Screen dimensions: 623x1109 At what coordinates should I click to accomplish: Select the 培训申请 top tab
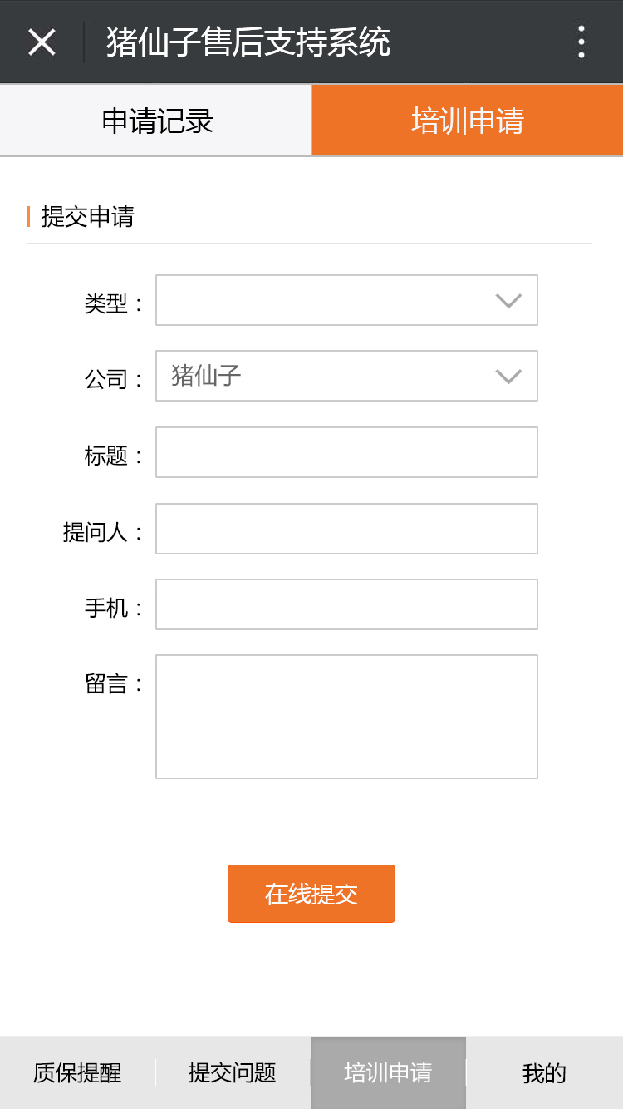click(x=467, y=121)
